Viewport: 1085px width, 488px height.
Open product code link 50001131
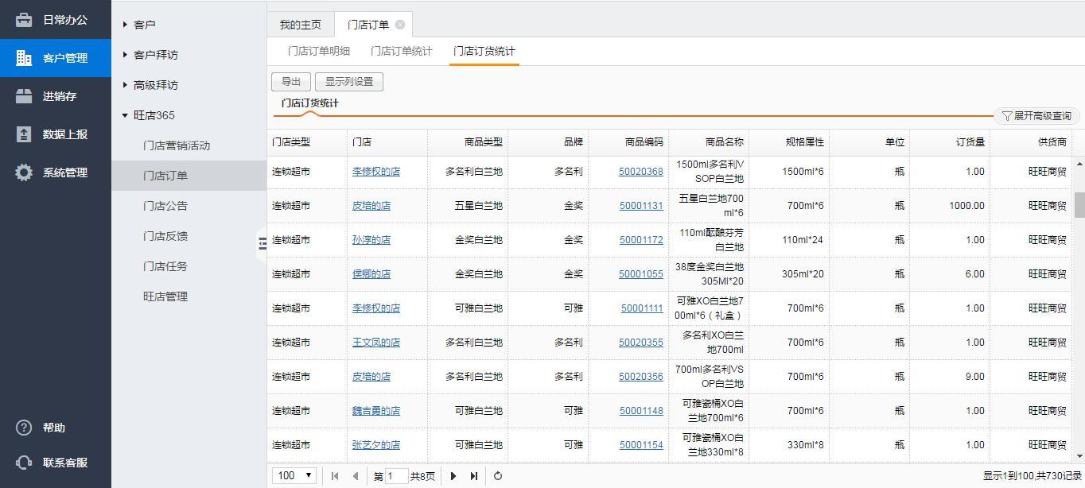point(640,206)
